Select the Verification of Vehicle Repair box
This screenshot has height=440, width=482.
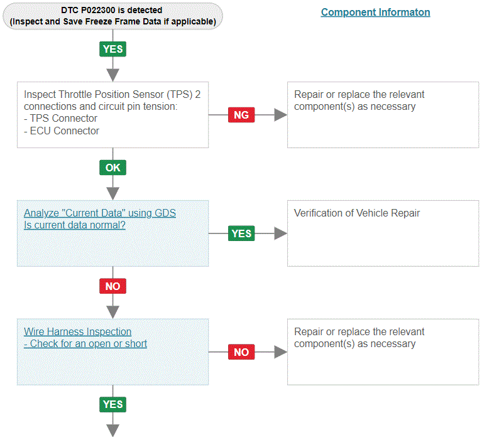[x=383, y=233]
